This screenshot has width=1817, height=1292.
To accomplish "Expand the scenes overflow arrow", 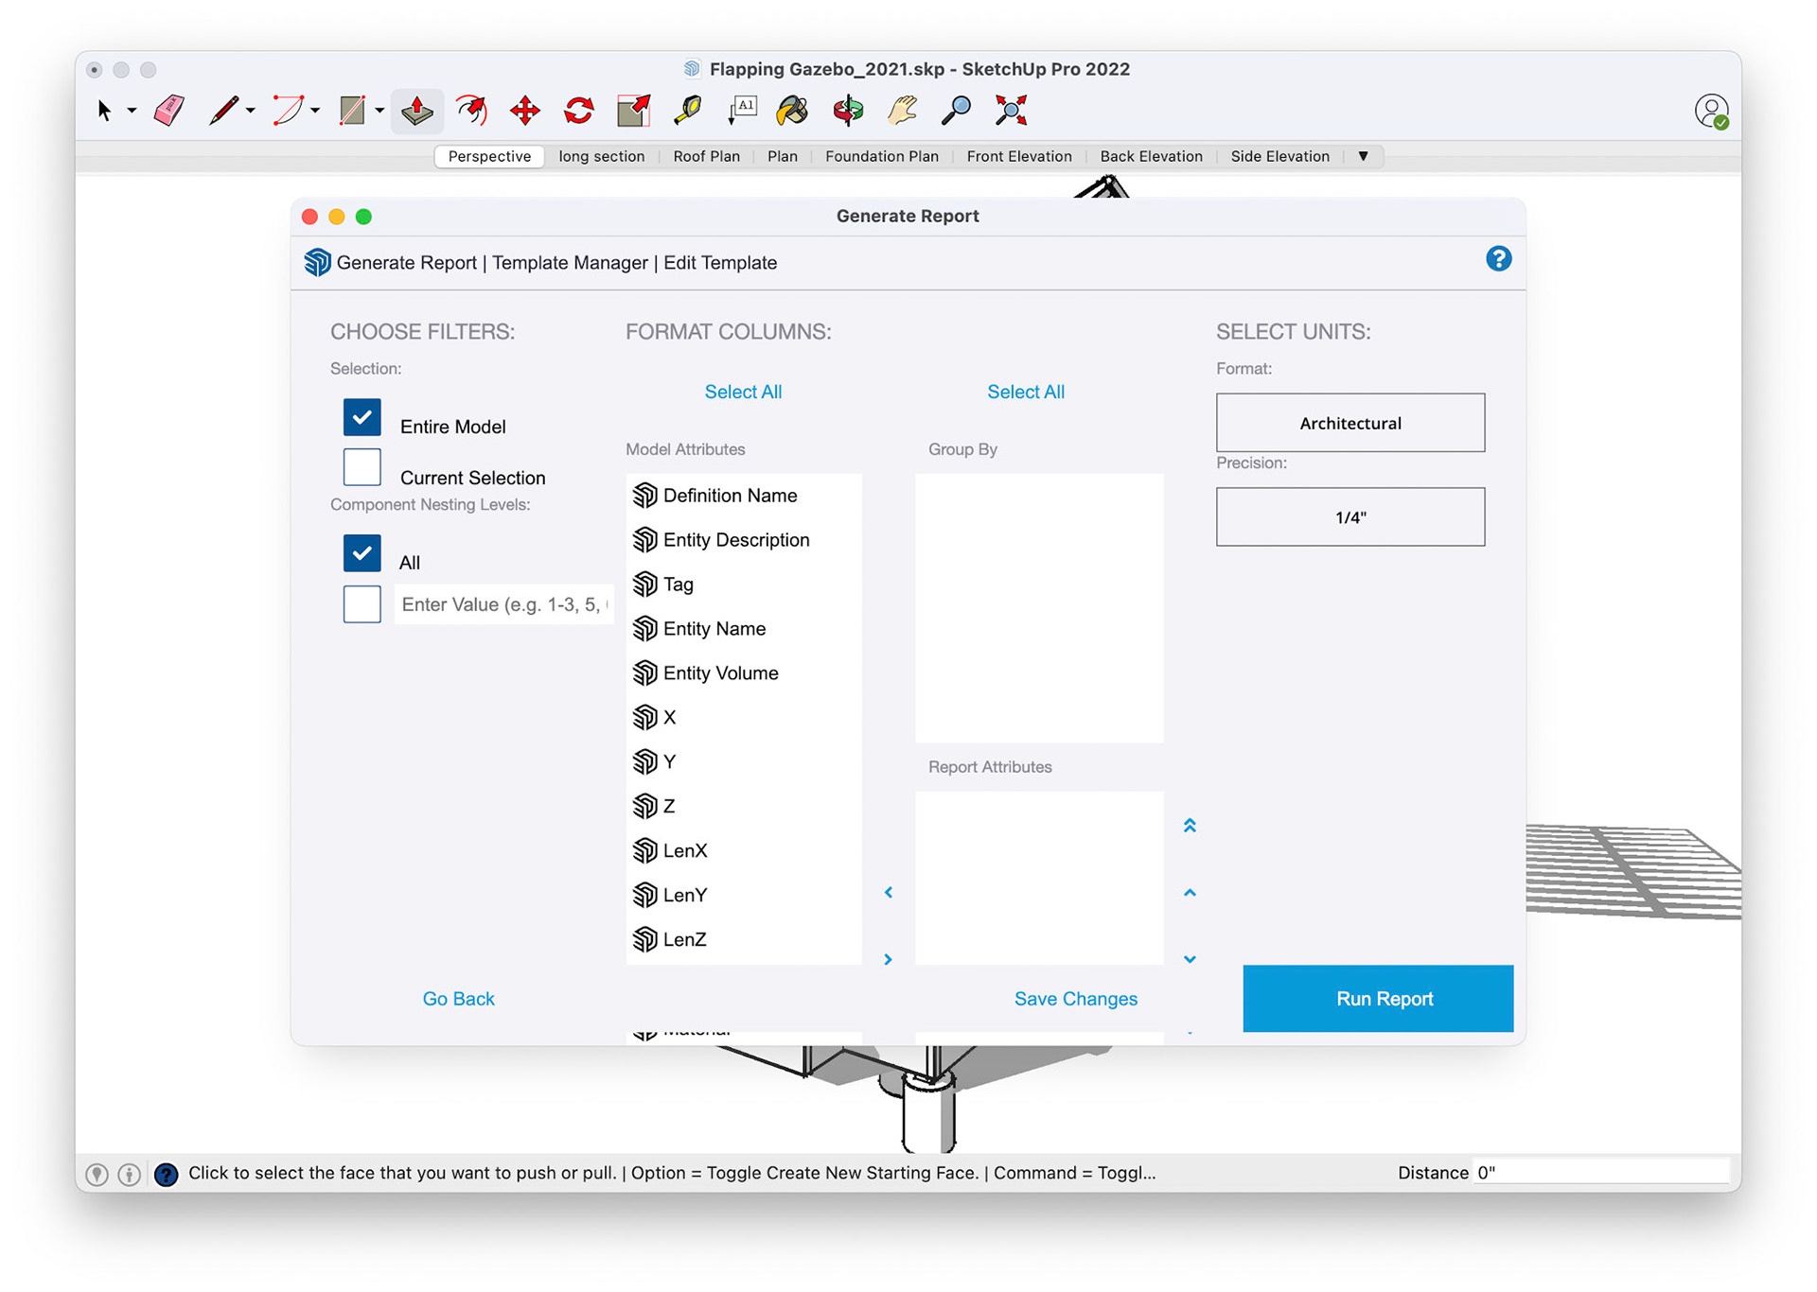I will (x=1363, y=156).
